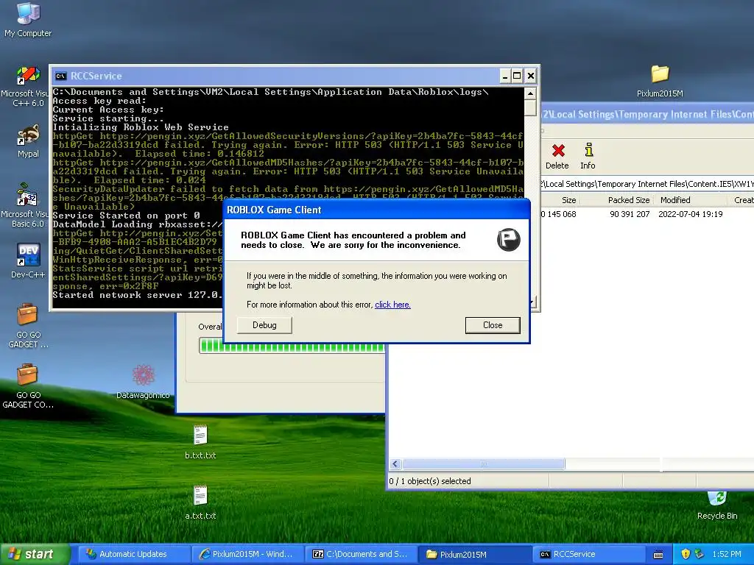Click the console scrollbar up arrow
The width and height of the screenshot is (754, 565).
(x=530, y=93)
